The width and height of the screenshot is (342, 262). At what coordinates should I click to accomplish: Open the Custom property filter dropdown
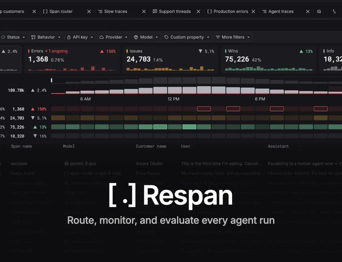187,37
